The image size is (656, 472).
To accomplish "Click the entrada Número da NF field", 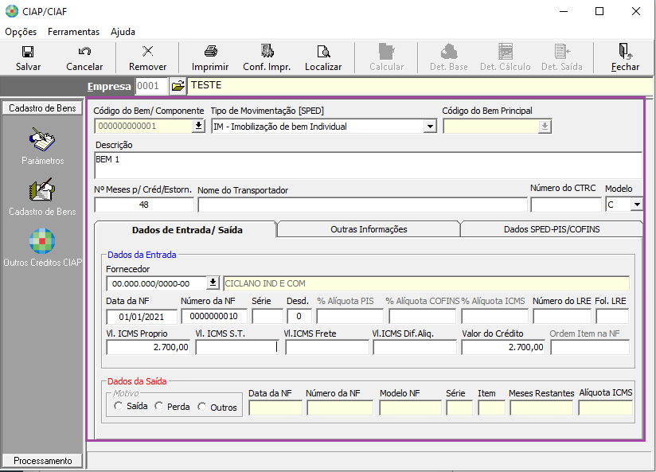I will [x=214, y=316].
